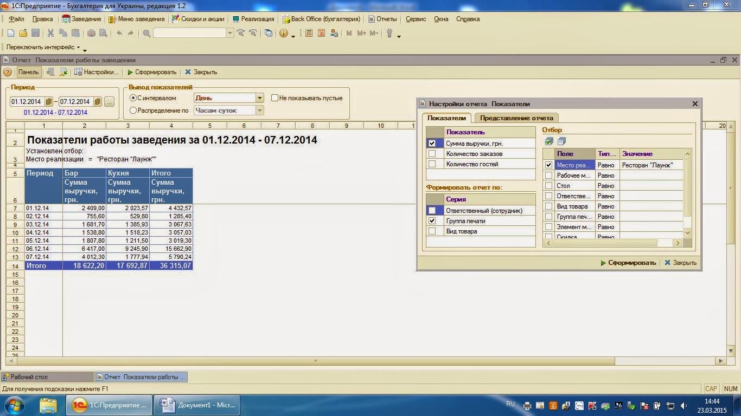Check the 'Не показывать пустые' checkbox
Screen dimensions: 741x416
coord(275,98)
